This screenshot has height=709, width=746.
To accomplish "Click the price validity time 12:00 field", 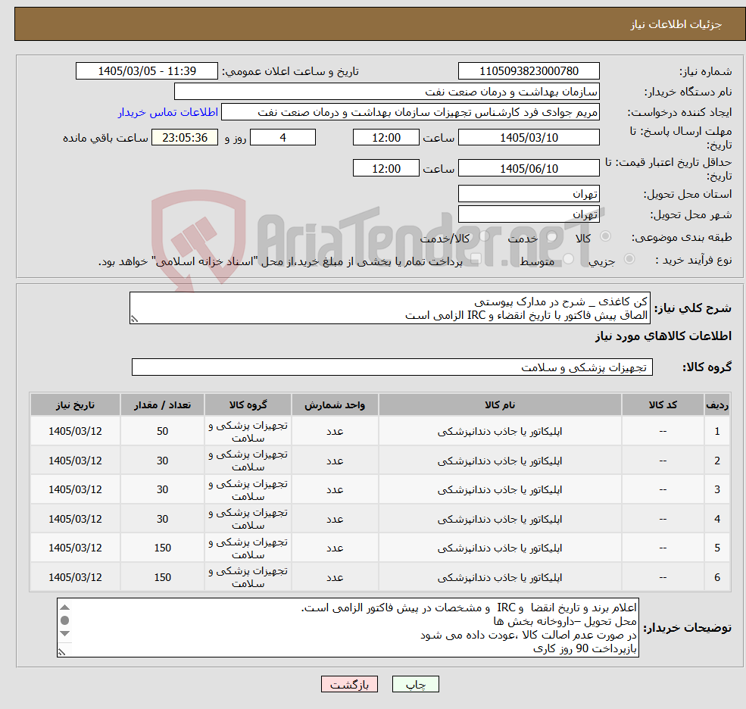I will coord(385,168).
